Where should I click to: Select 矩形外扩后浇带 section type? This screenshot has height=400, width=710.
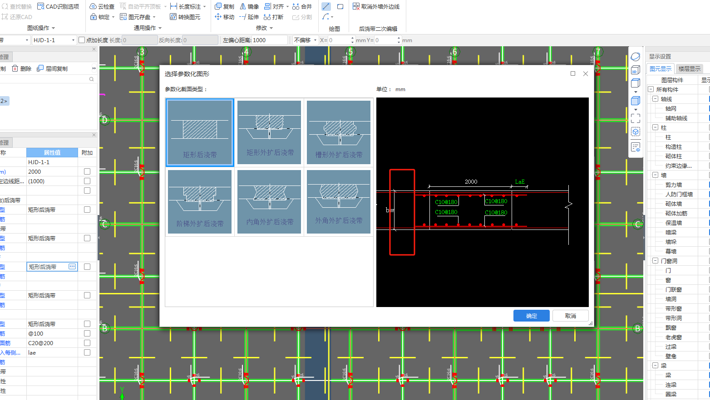269,132
